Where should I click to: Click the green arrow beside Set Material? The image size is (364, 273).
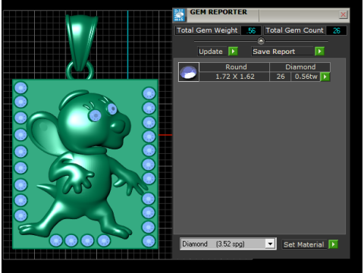pyautogui.click(x=333, y=244)
